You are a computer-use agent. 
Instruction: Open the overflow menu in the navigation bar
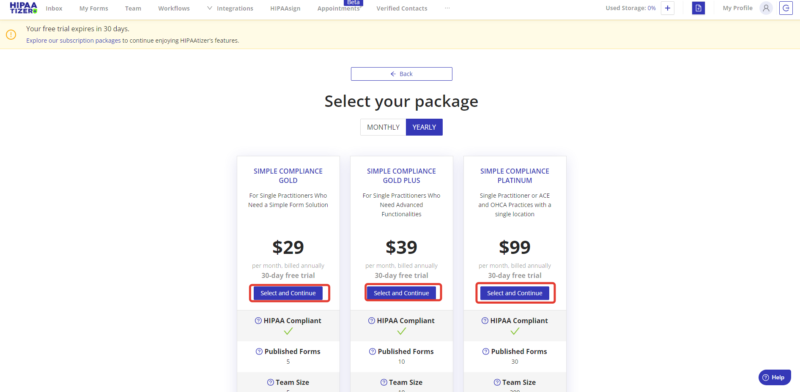[x=447, y=8]
